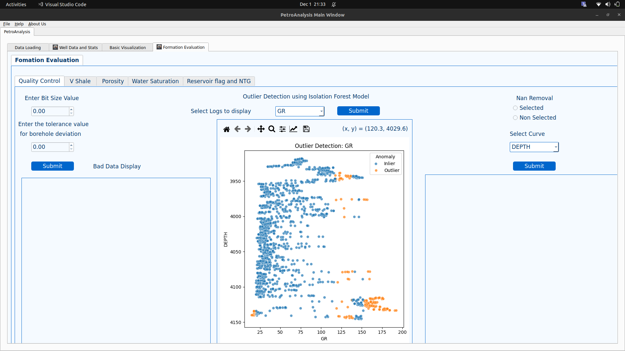Save the outlier plot using the floppy disk icon
This screenshot has width=625, height=351.
point(306,129)
